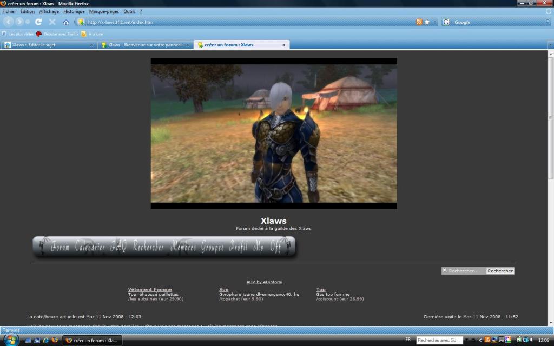This screenshot has height=346, width=554.
Task: Click the Xlaws forum banner image
Action: click(x=274, y=134)
